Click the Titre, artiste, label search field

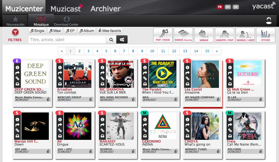(x=67, y=40)
